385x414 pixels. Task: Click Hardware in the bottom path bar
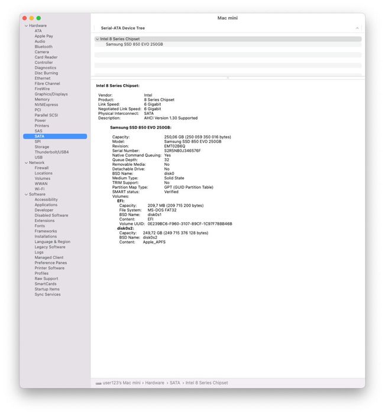click(x=154, y=383)
